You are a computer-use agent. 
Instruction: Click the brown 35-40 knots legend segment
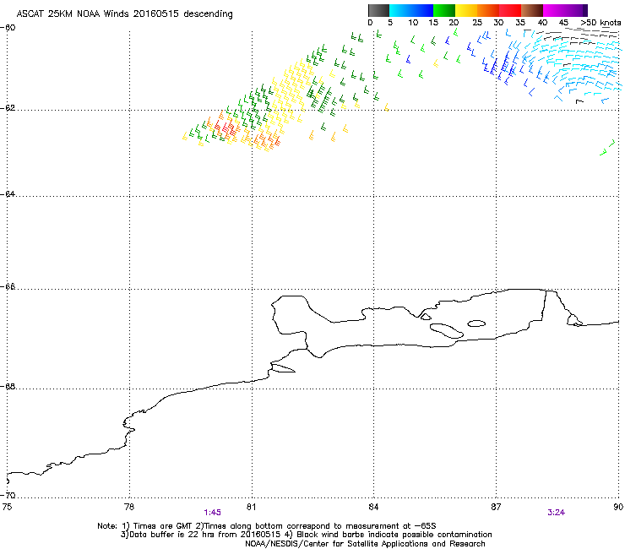tap(532, 10)
